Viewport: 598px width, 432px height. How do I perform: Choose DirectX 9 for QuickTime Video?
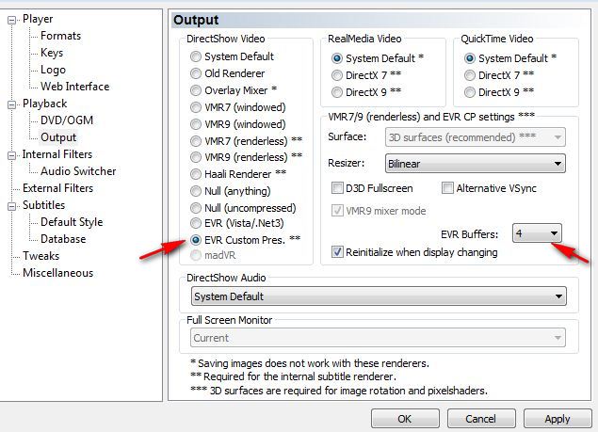(x=470, y=92)
